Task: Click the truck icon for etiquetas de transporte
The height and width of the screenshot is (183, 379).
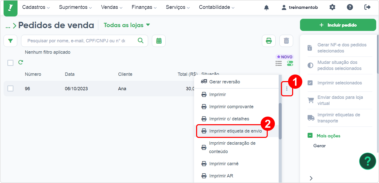Action: pyautogui.click(x=311, y=118)
